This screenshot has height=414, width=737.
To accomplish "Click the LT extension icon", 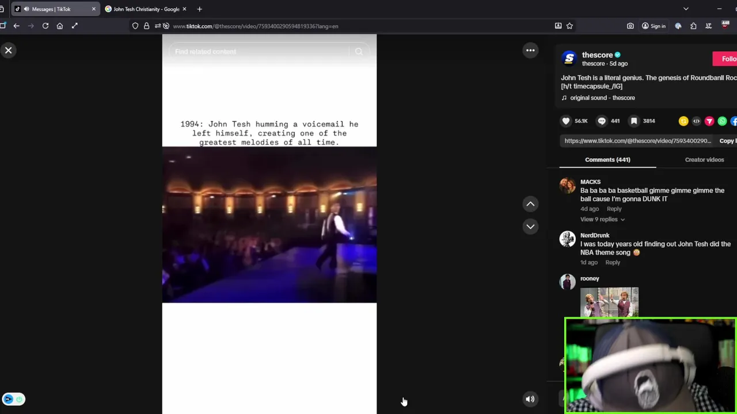I will 709,26.
